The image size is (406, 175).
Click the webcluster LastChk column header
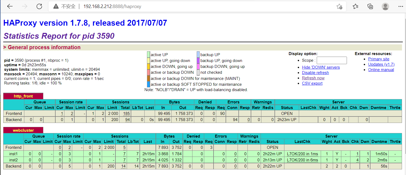[303, 142]
